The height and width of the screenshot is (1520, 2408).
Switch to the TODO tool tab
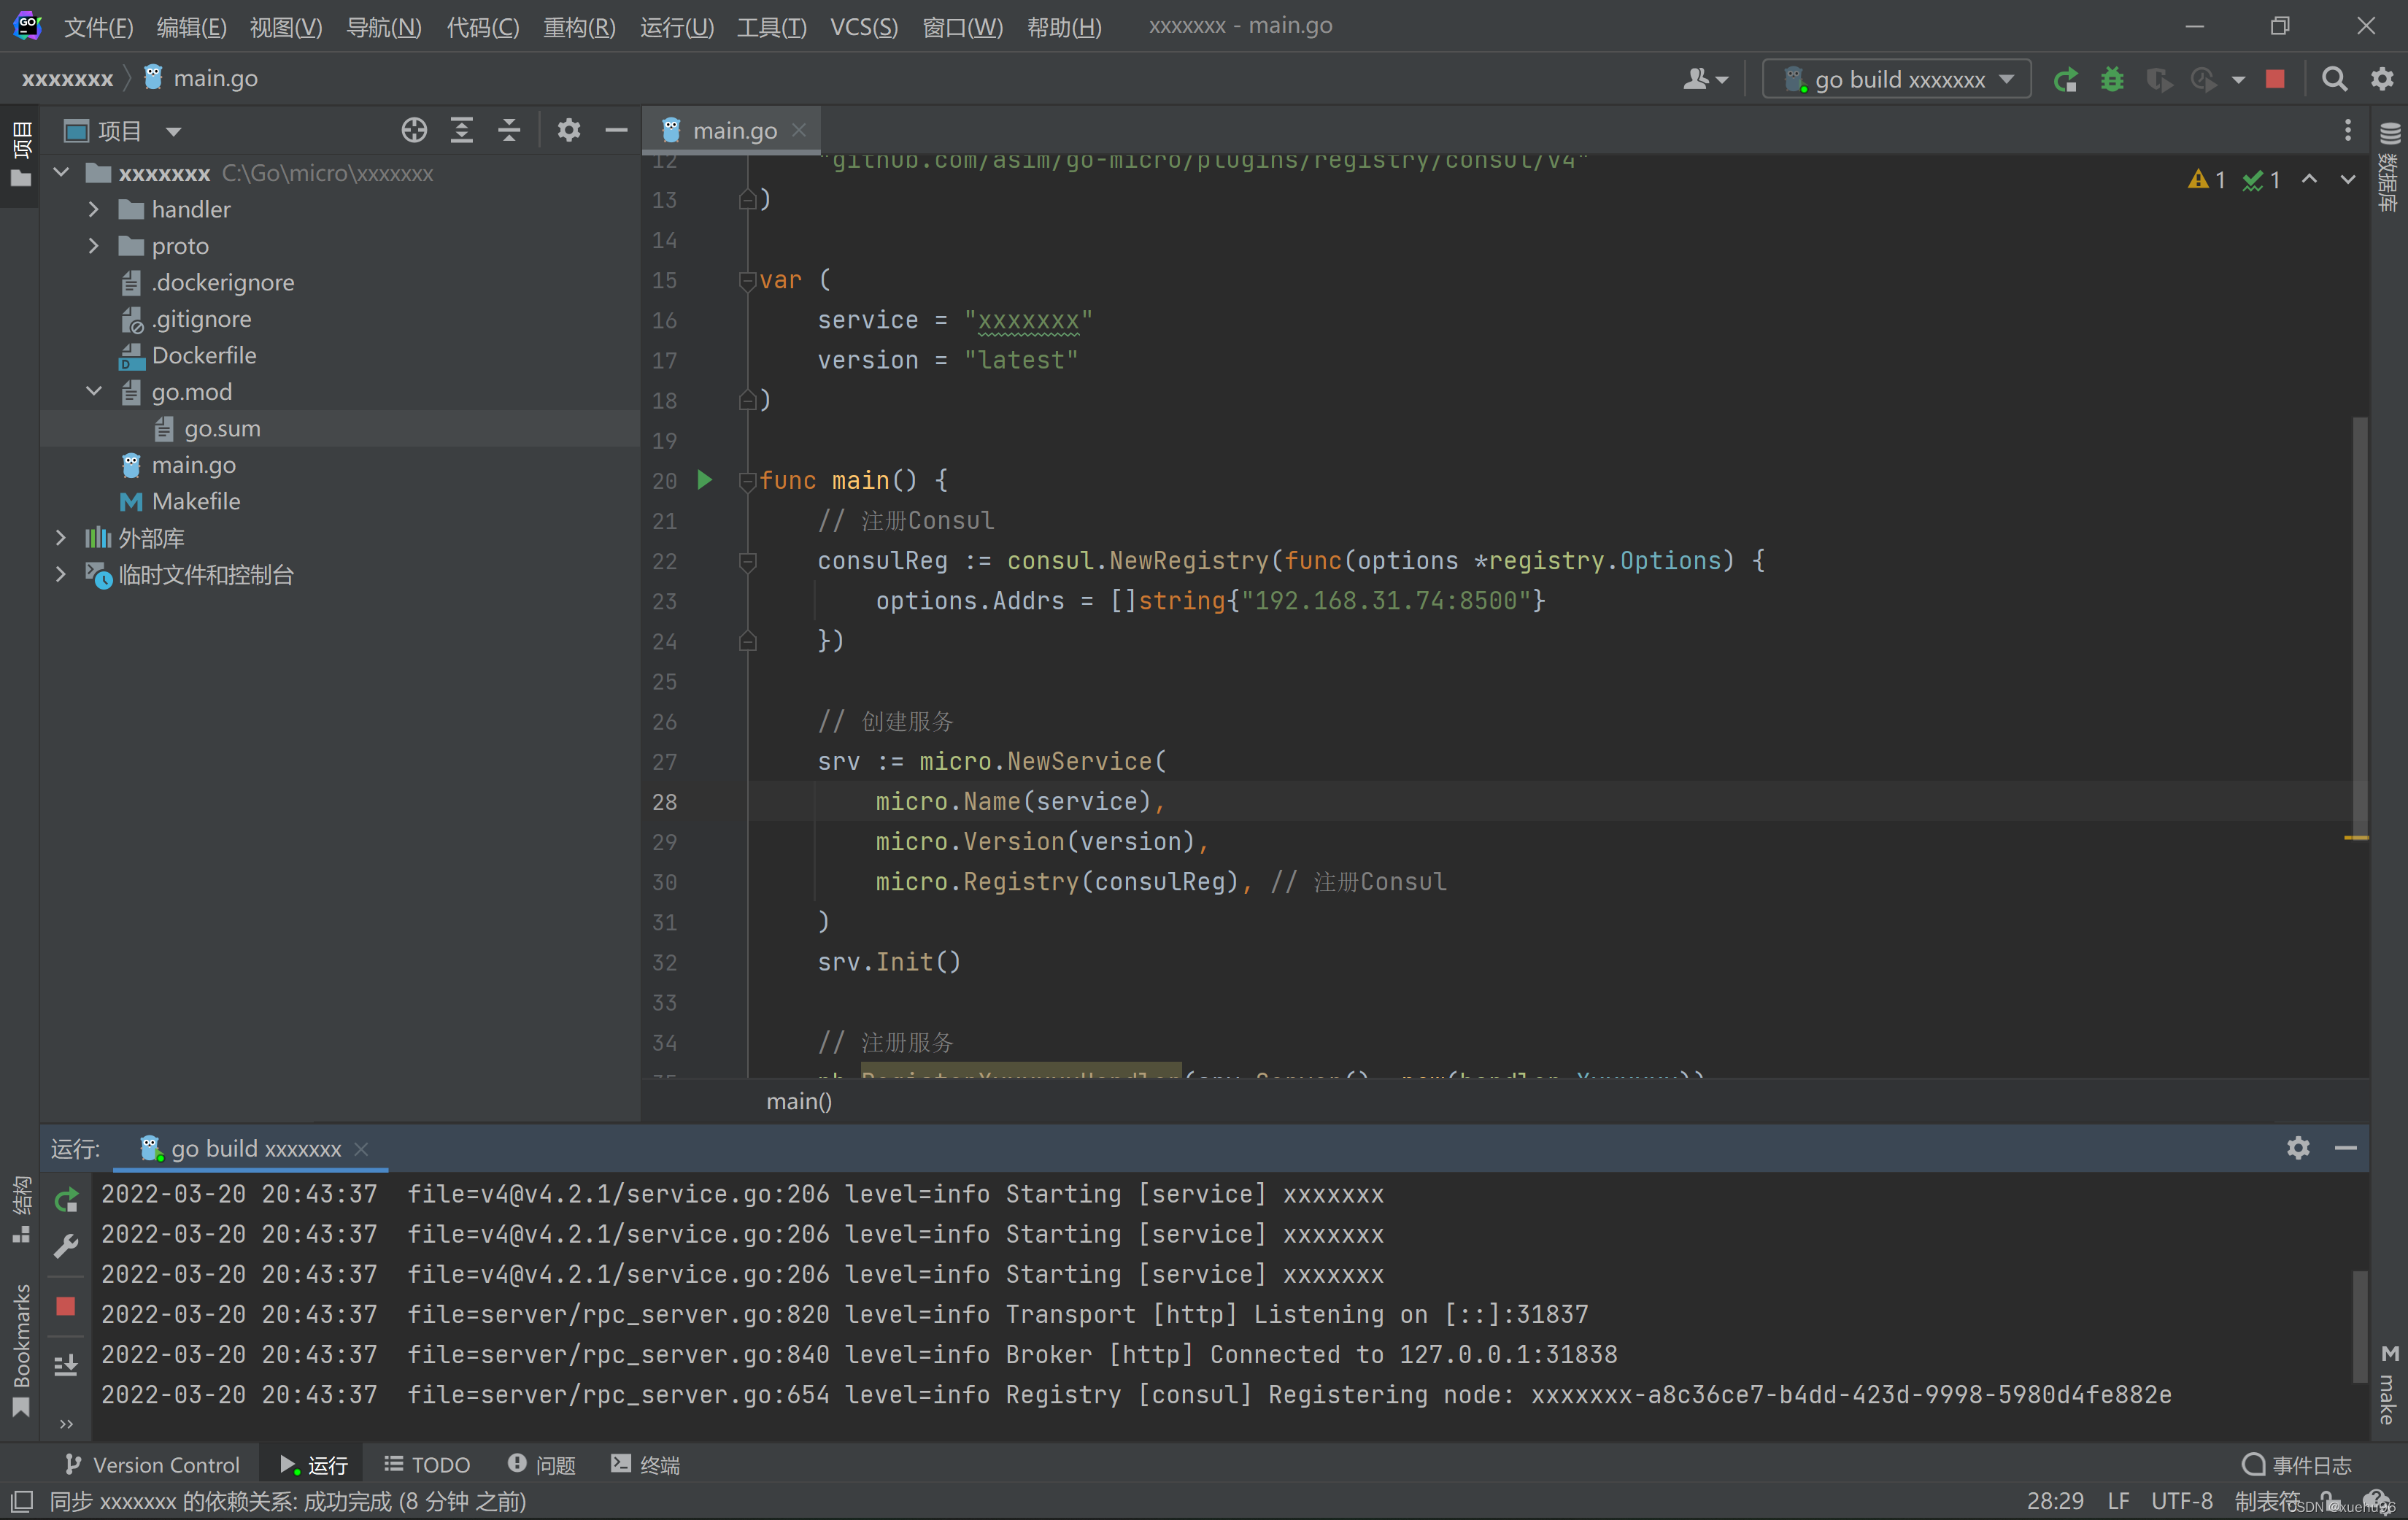(x=428, y=1464)
